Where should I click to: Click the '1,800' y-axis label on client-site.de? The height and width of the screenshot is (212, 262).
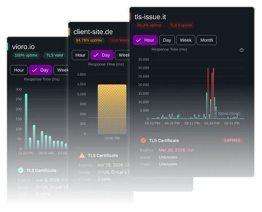pyautogui.click(x=81, y=74)
